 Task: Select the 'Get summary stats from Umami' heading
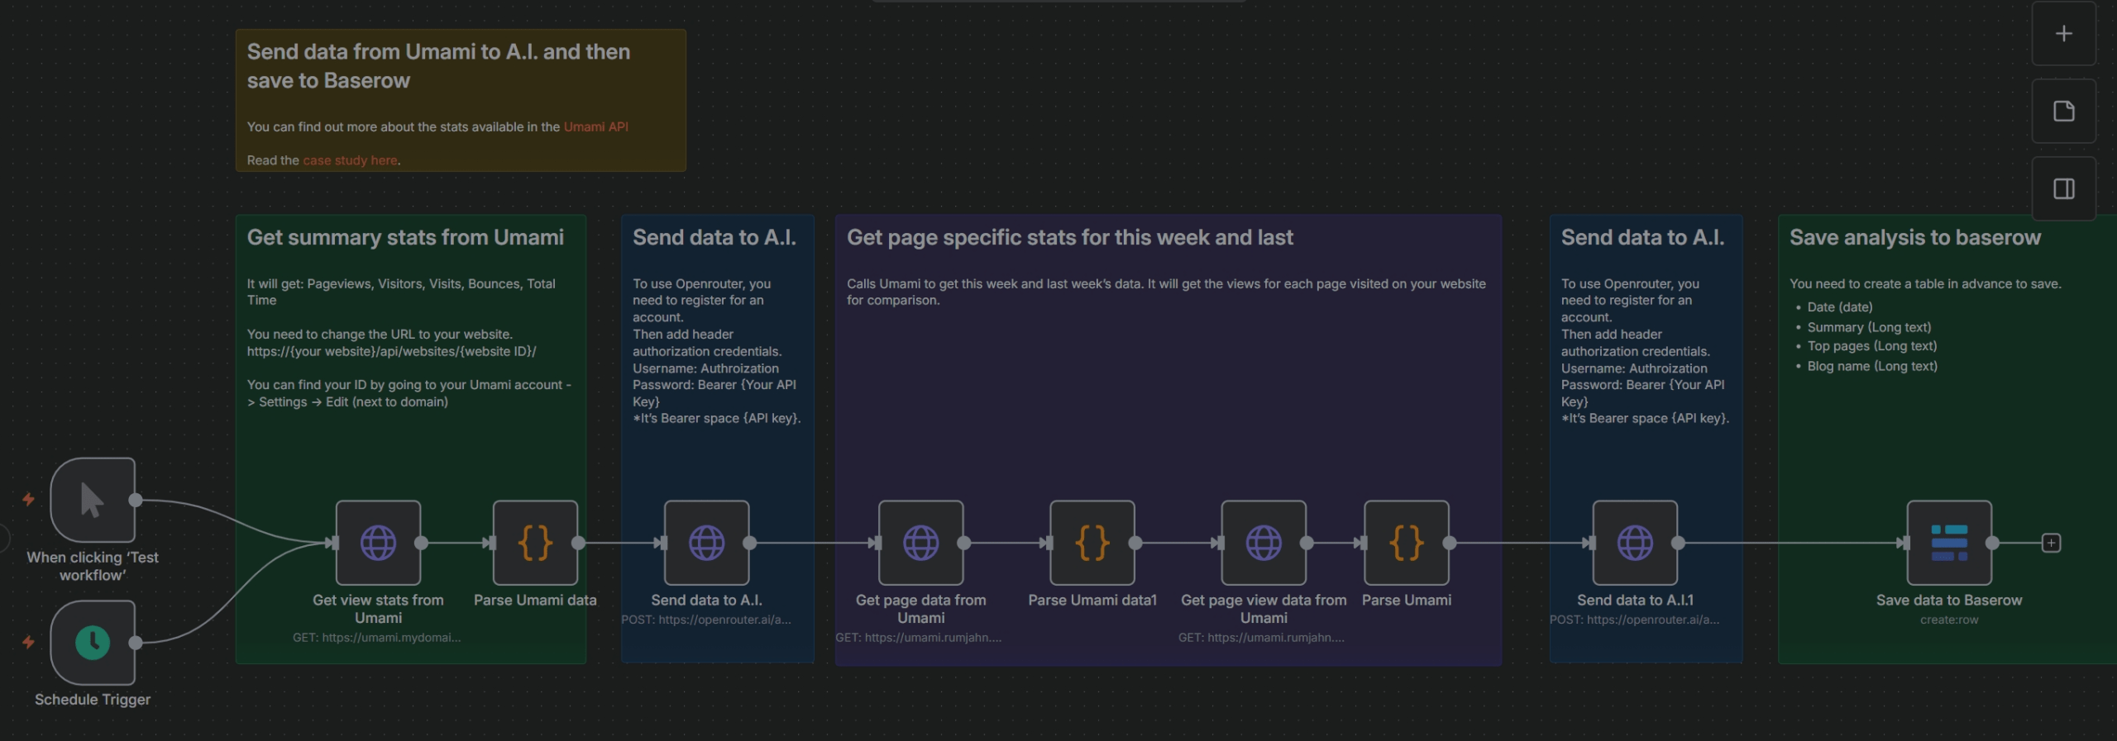click(405, 238)
